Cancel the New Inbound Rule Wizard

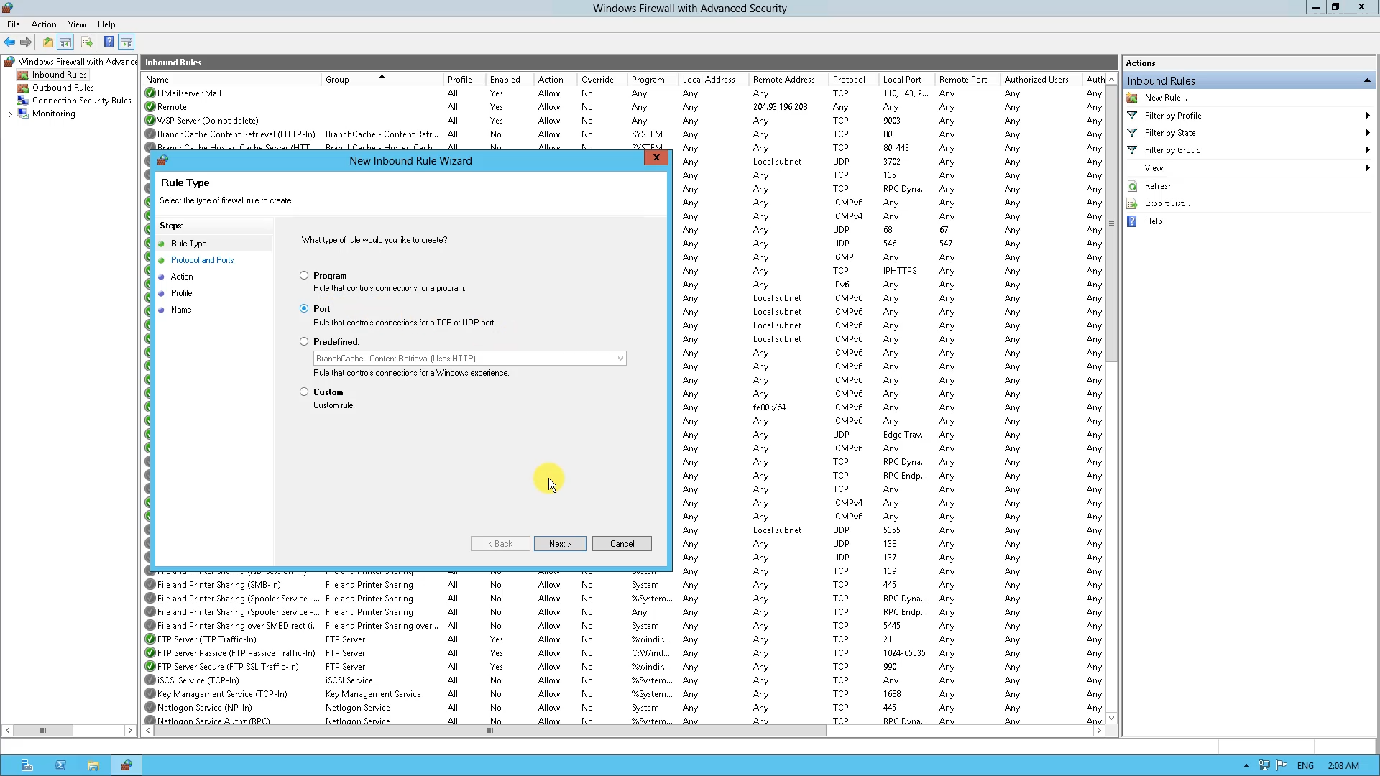tap(622, 544)
